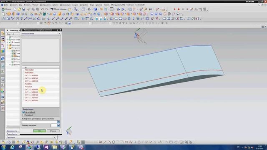The height and width of the screenshot is (150, 267).
Task: Open the History clock tab in the resource bar
Action: point(3,79)
